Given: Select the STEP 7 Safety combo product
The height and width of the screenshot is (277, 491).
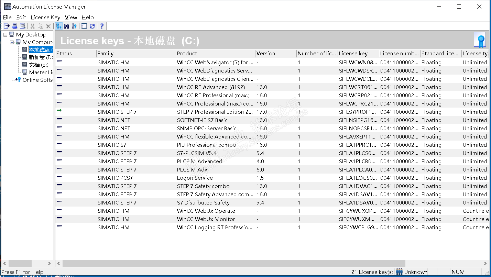Looking at the screenshot, I should point(203,186).
